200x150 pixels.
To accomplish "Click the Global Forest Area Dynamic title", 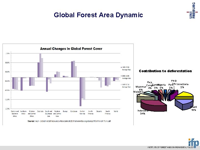I will click(98, 15).
